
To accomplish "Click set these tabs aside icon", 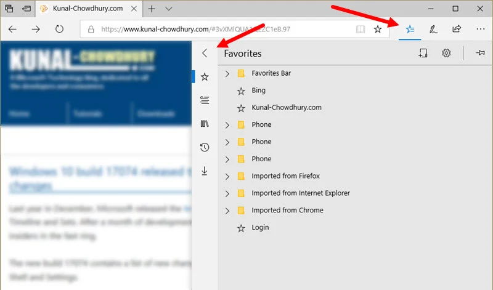I will [26, 9].
